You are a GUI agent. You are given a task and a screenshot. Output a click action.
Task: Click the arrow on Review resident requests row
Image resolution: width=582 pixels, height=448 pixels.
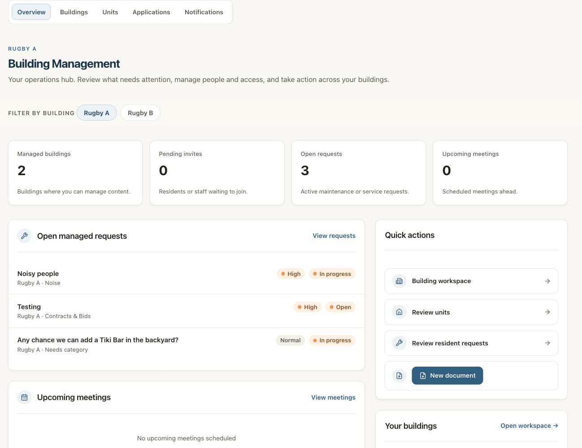tap(547, 343)
